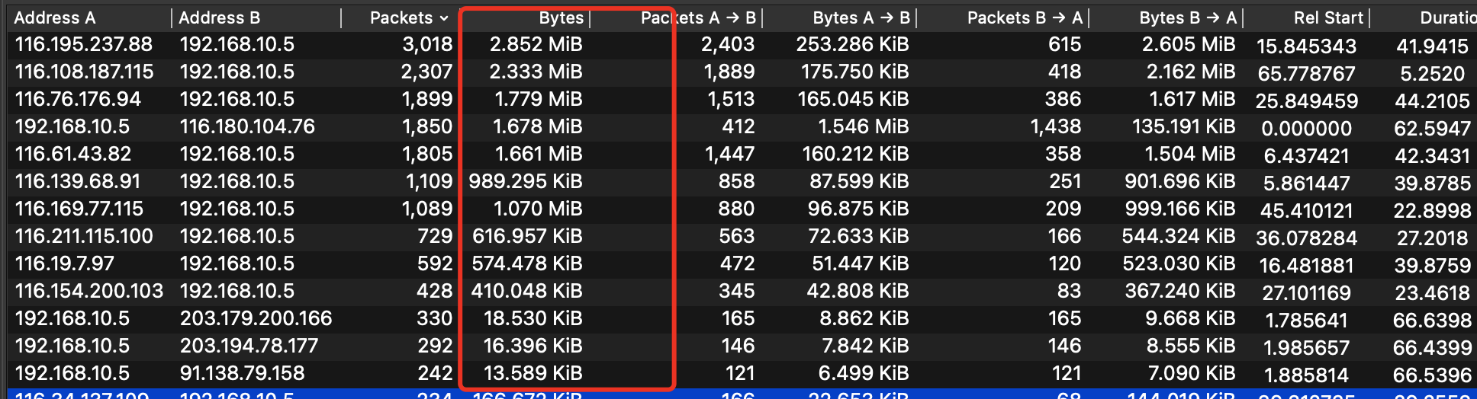Select the 989.295 KiB bytes cell
Viewport: 1477px width, 399px height.
(x=526, y=181)
